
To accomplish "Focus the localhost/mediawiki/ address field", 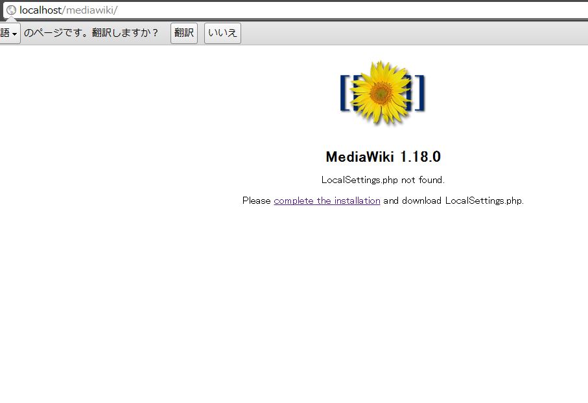I will (x=296, y=10).
